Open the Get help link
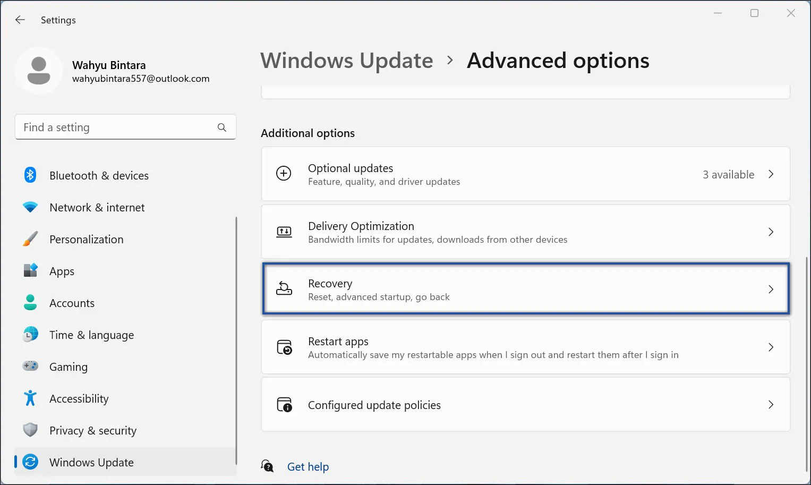The width and height of the screenshot is (811, 485). (x=308, y=466)
